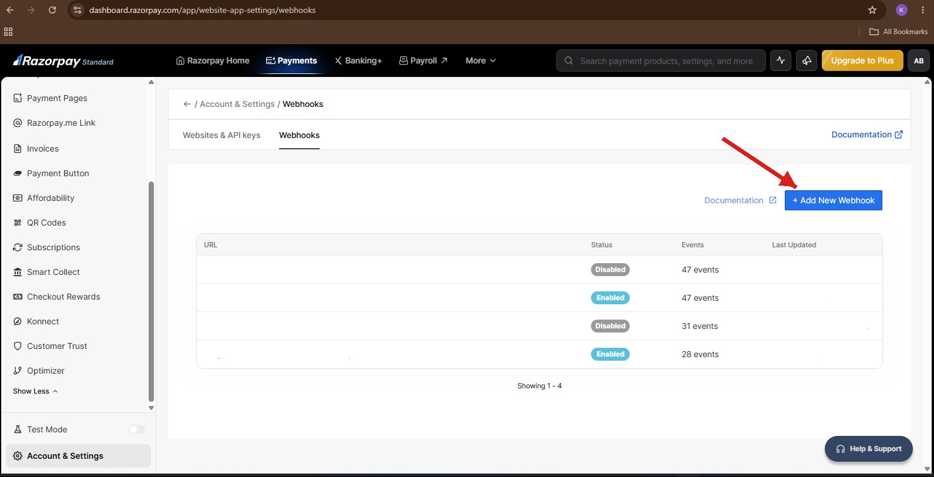
Task: Click breadcrumb back arrow
Action: point(187,104)
